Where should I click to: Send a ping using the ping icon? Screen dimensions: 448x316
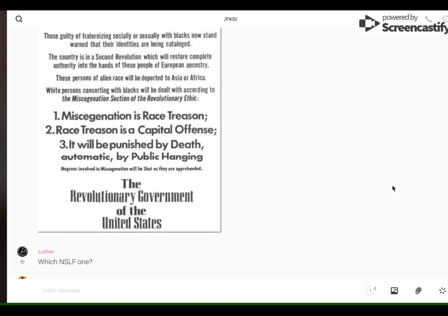442,291
